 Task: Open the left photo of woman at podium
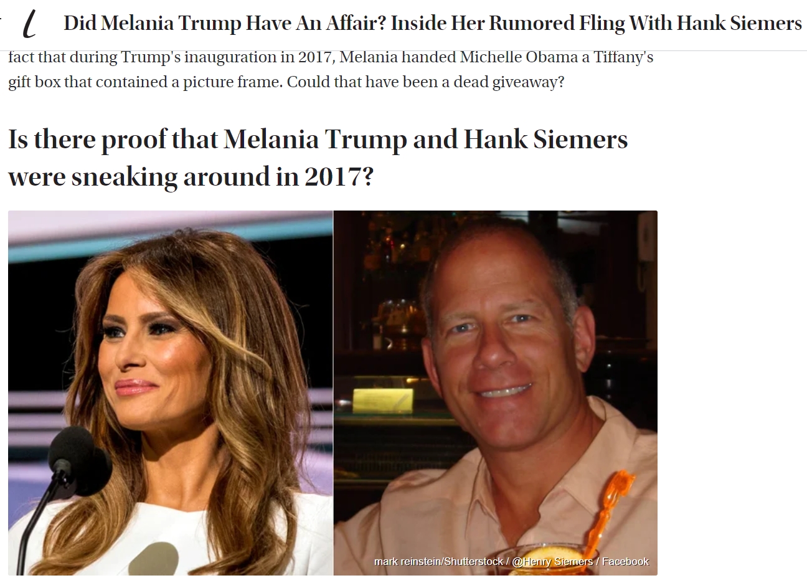(x=171, y=392)
